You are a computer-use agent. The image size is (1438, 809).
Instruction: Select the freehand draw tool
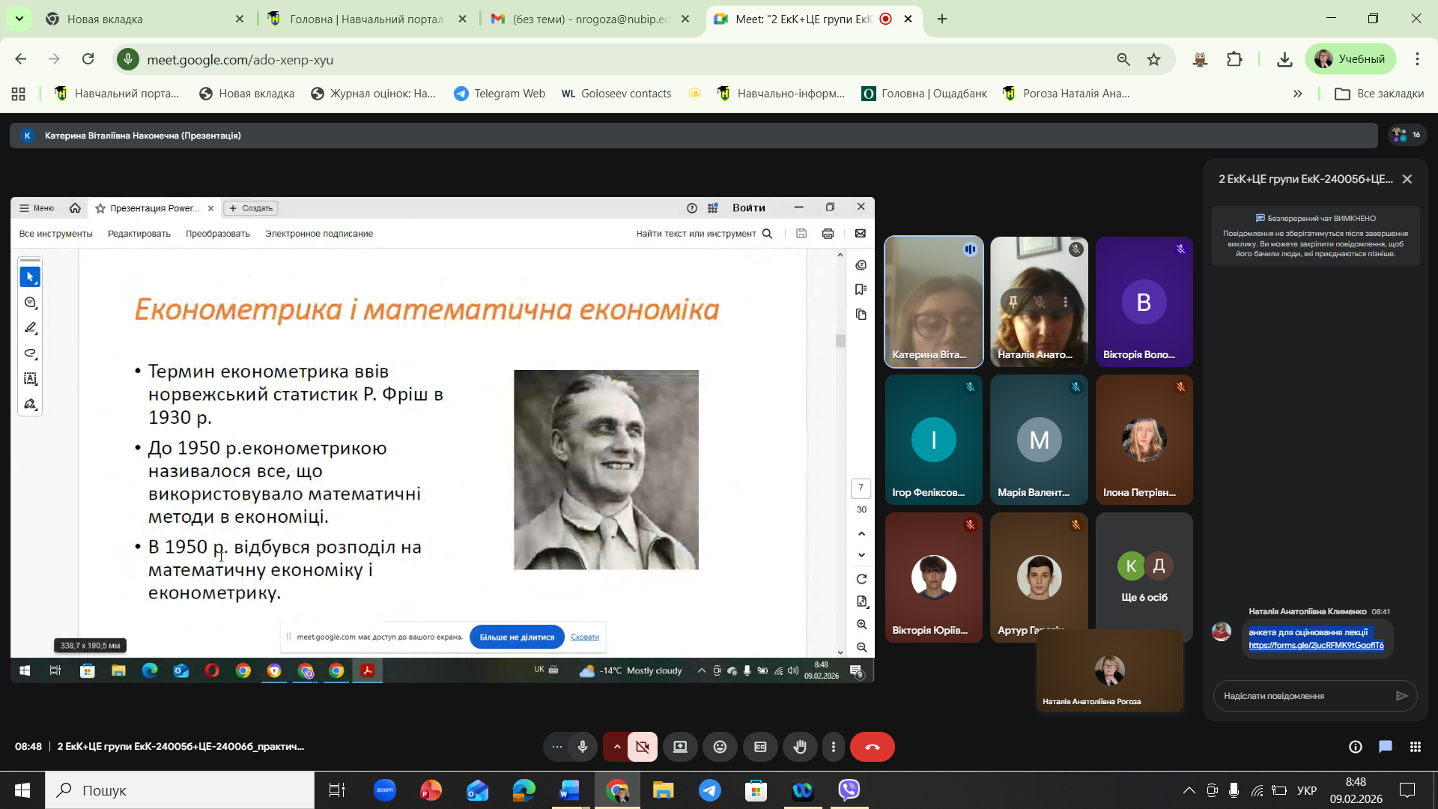[x=31, y=352]
